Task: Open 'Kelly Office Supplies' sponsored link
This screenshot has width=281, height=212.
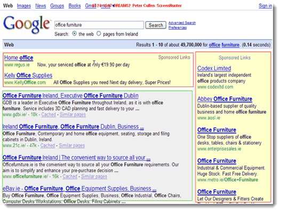Action: (28, 75)
